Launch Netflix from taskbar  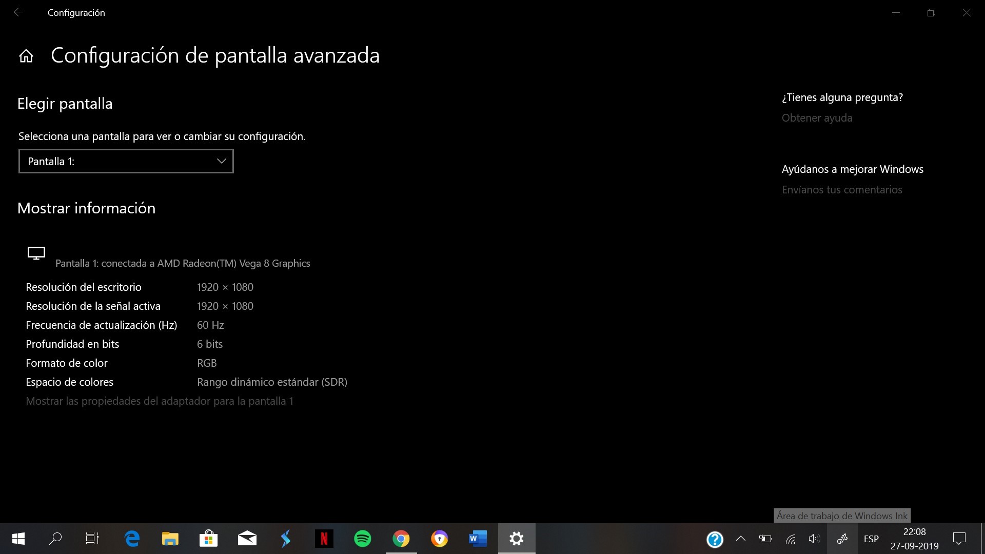(x=324, y=539)
